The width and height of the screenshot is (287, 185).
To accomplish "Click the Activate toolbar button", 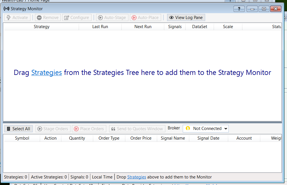I will point(17,18).
